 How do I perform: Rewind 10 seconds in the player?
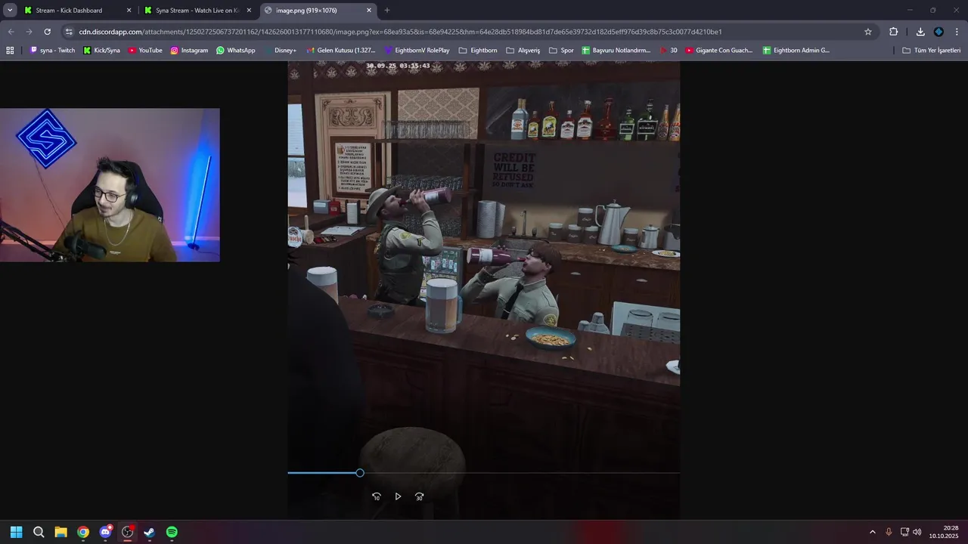(x=377, y=496)
